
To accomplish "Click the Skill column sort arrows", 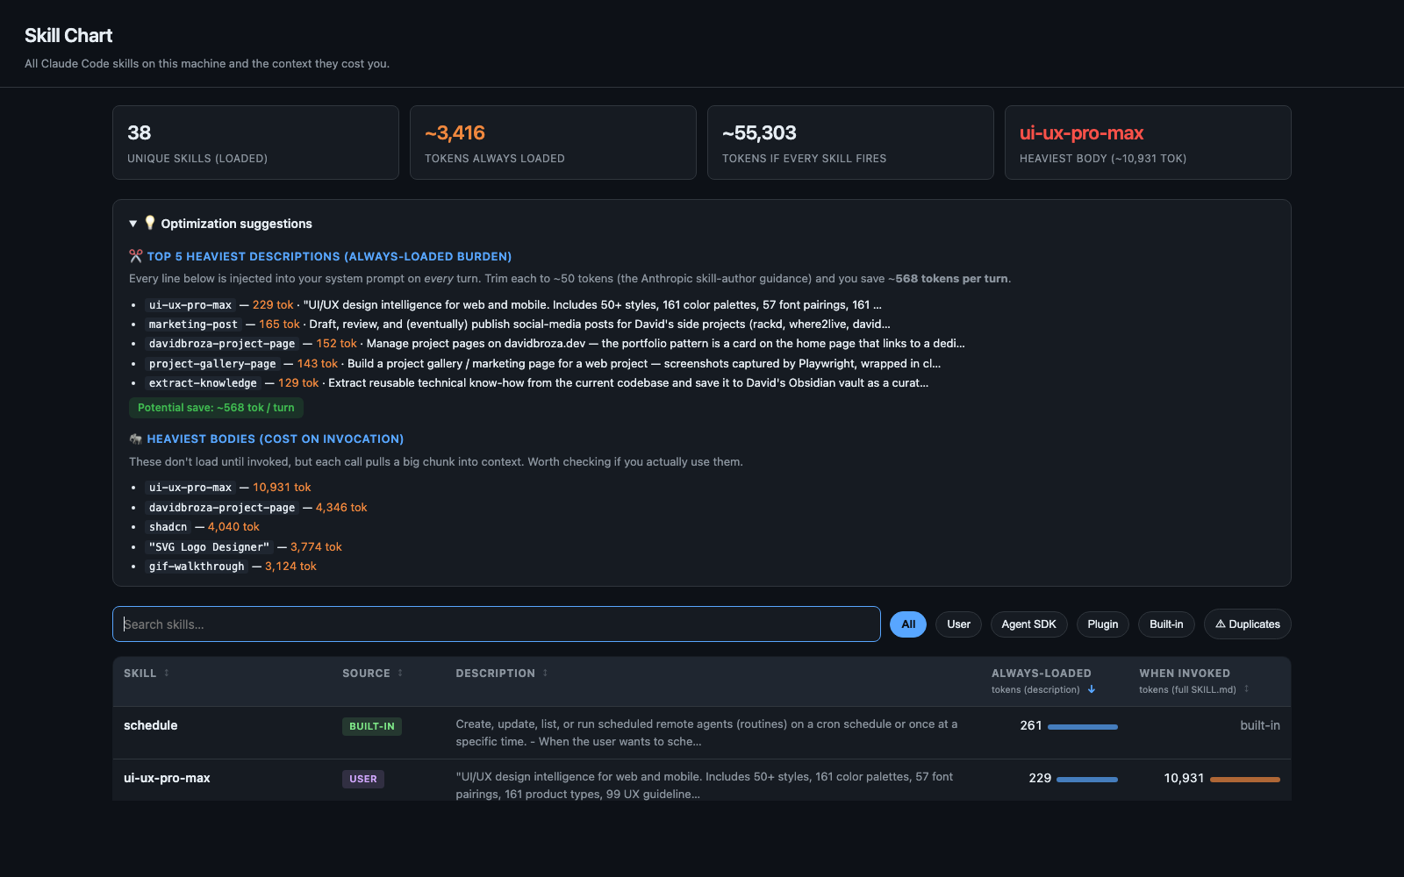I will (x=166, y=673).
